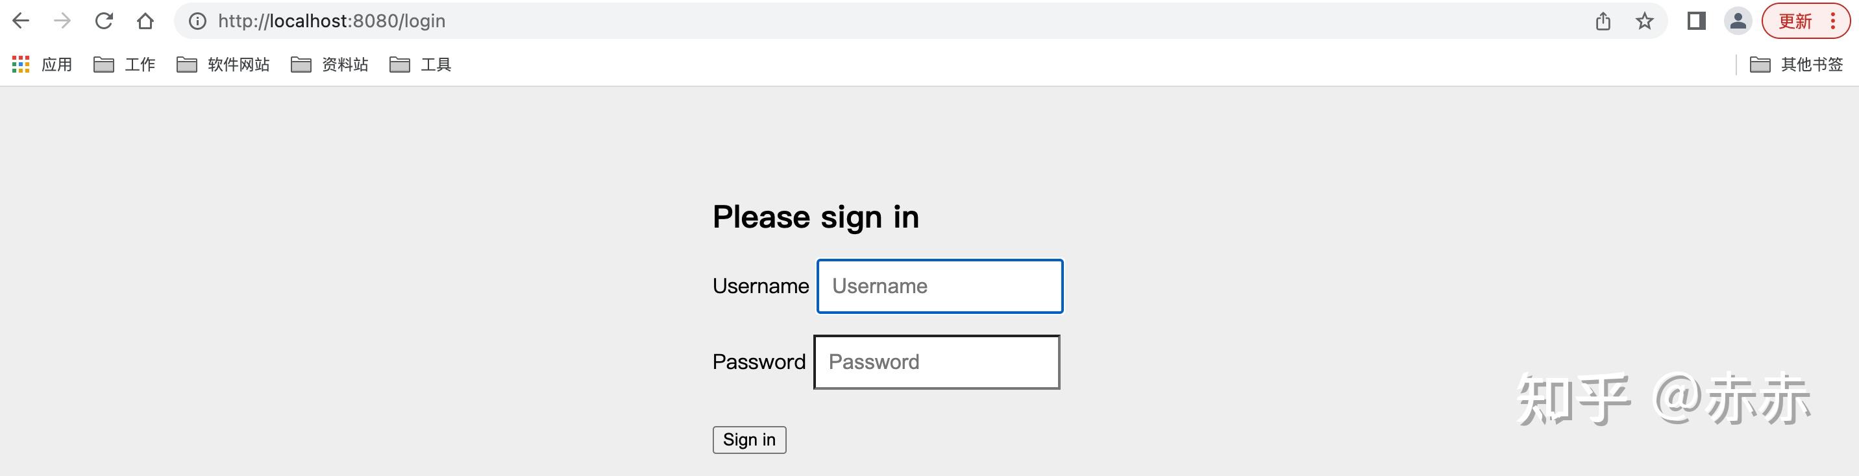
Task: Share this page via share icon
Action: tap(1603, 21)
